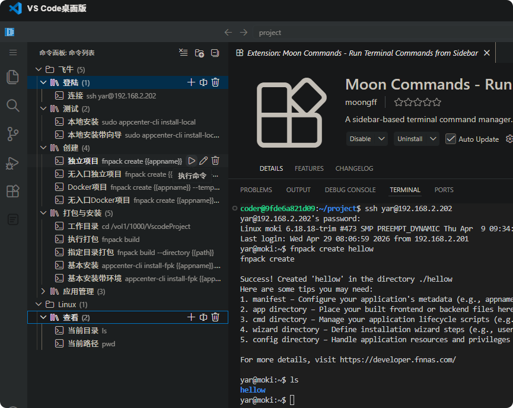Edit the 独立项目 command
The height and width of the screenshot is (408, 513).
point(203,161)
